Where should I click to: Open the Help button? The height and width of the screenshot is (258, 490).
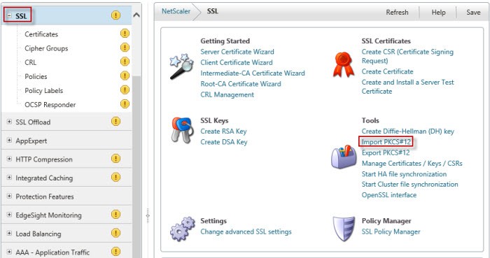(438, 12)
